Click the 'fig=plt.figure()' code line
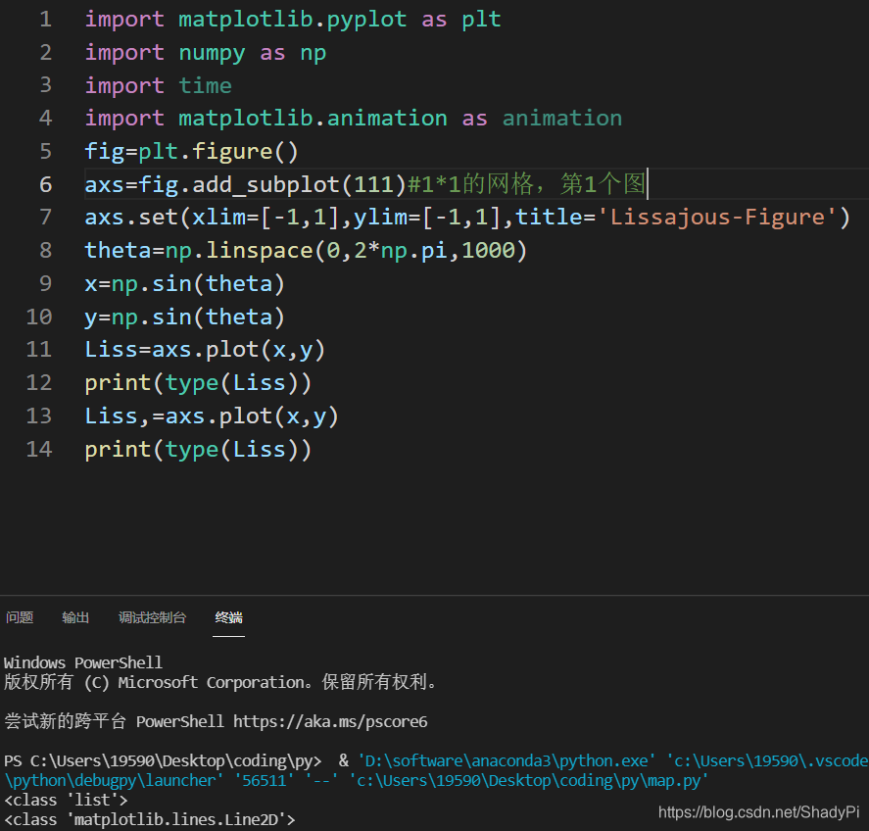Screen dimensions: 869x831 (x=191, y=152)
